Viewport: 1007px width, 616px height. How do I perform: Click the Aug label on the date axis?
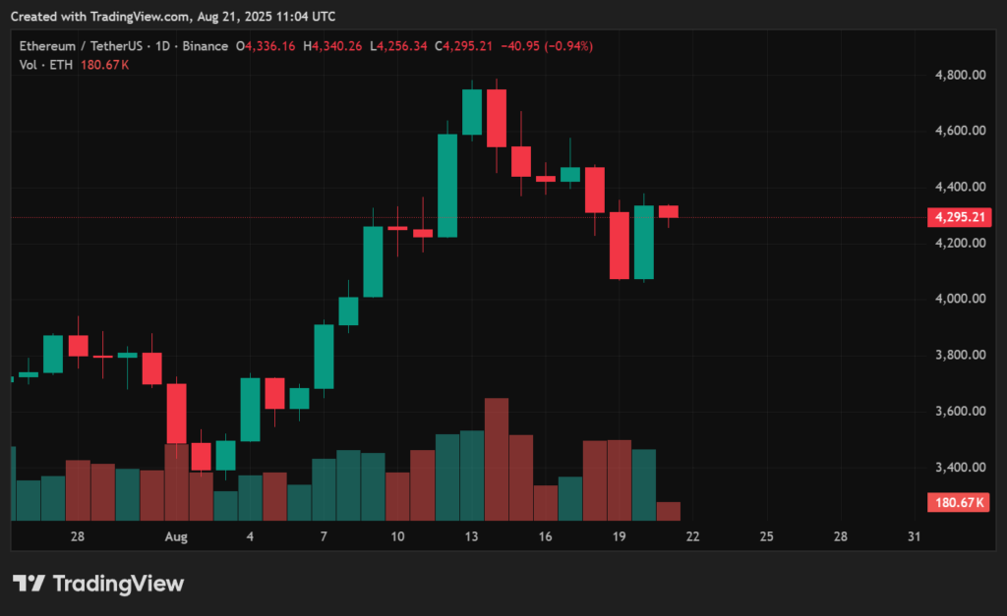pos(176,536)
